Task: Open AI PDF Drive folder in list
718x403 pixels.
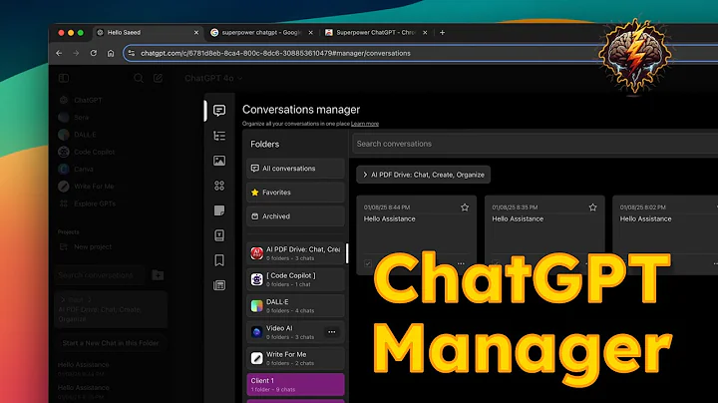Action: [x=295, y=253]
